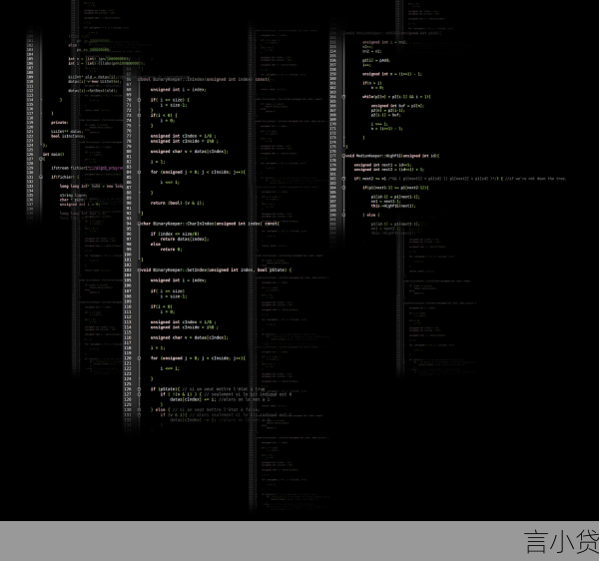Click 'i = size-1;' on line 71
The image size is (599, 561).
(174, 105)
